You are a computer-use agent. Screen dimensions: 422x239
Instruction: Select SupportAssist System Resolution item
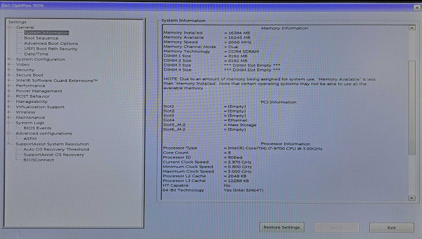(52, 144)
